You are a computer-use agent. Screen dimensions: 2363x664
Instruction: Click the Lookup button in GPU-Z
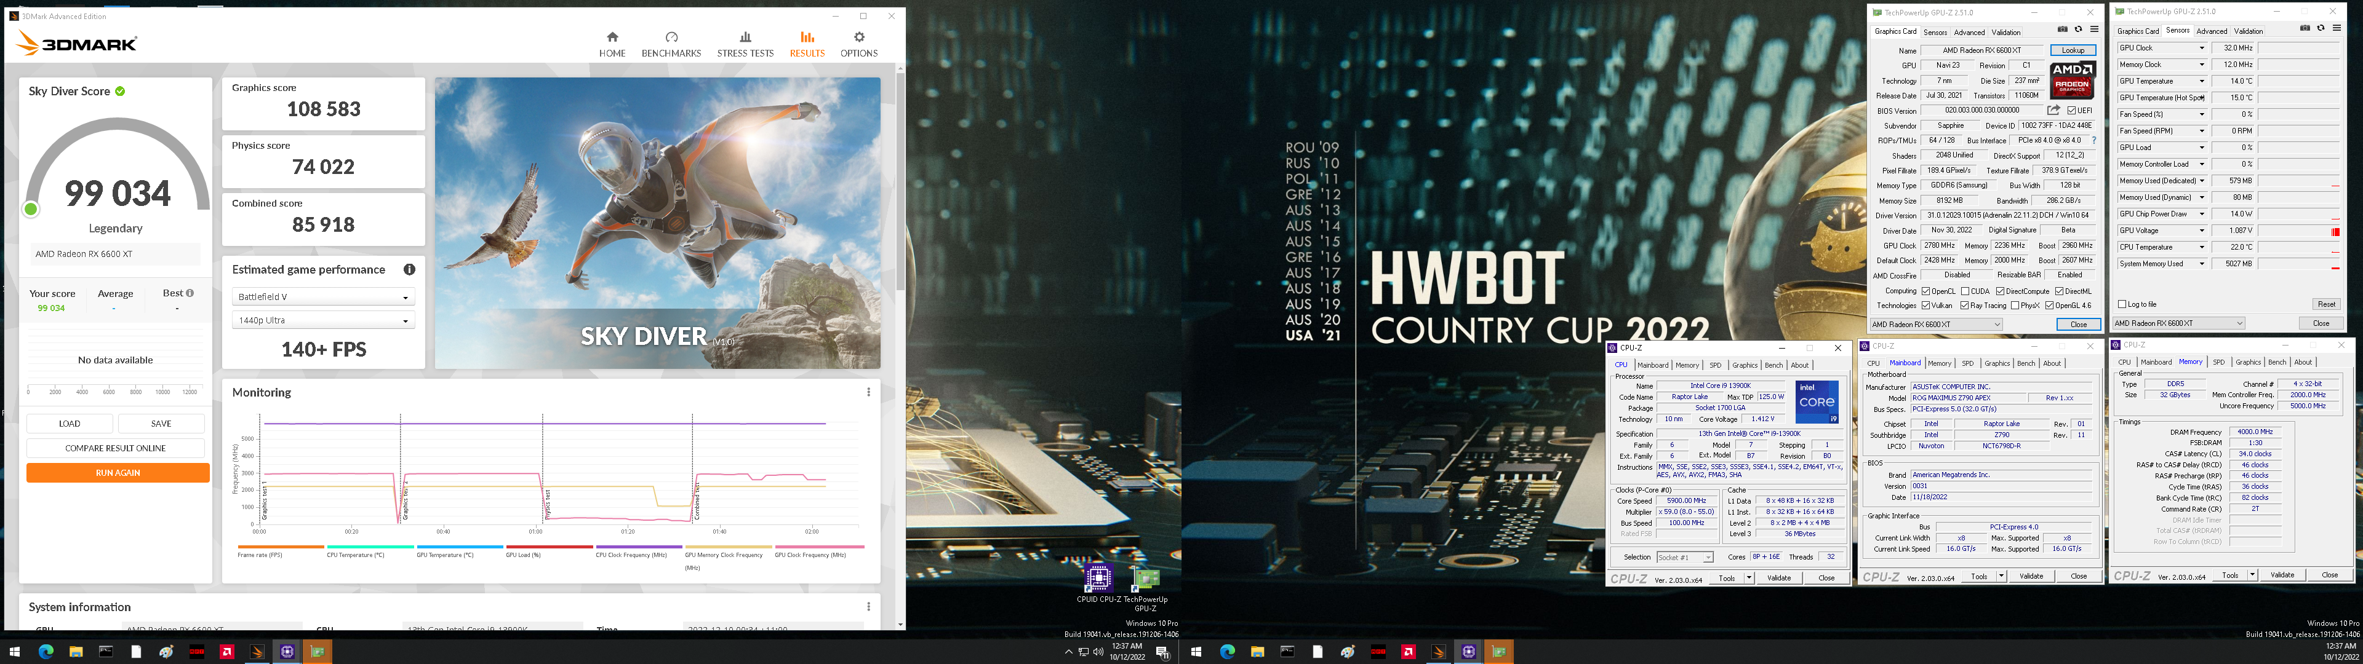pyautogui.click(x=2073, y=50)
